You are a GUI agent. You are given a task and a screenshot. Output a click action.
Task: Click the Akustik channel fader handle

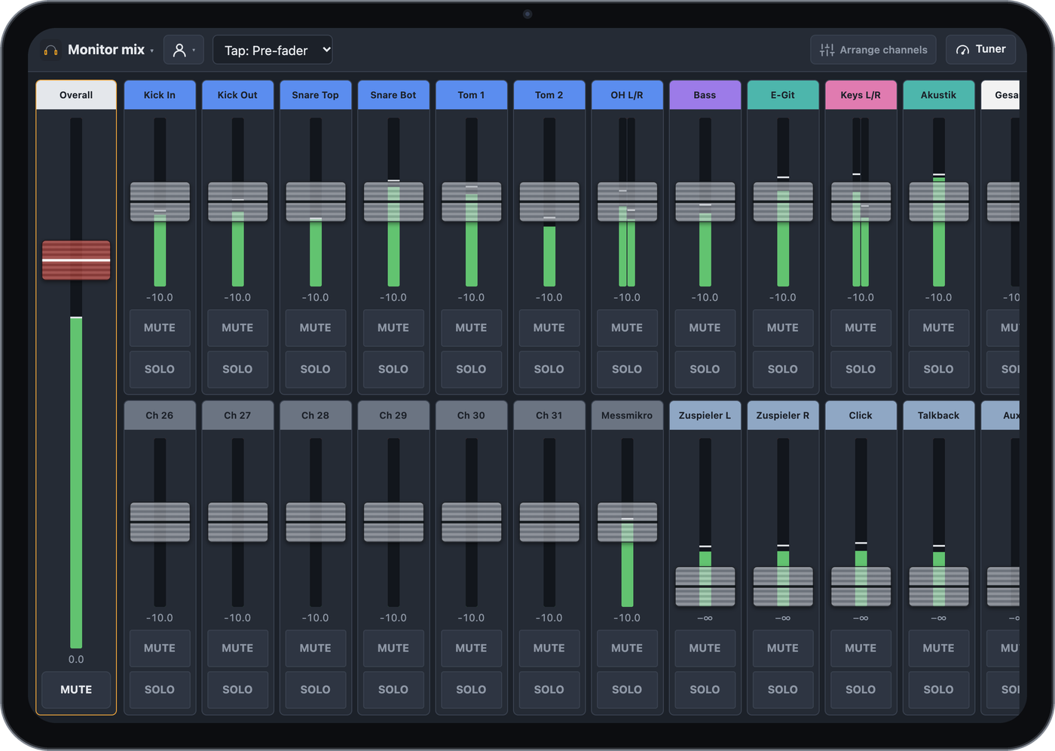tap(939, 201)
